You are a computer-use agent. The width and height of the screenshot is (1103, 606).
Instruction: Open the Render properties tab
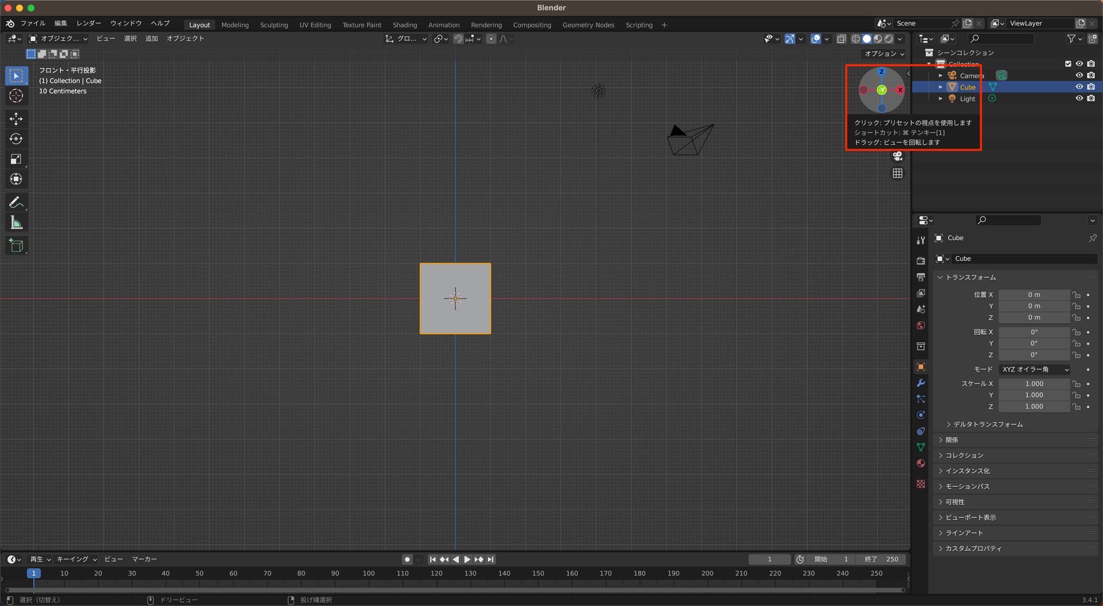pos(921,260)
